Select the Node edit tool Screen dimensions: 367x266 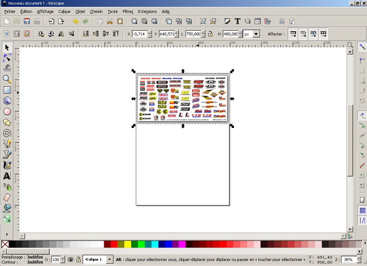coord(7,58)
